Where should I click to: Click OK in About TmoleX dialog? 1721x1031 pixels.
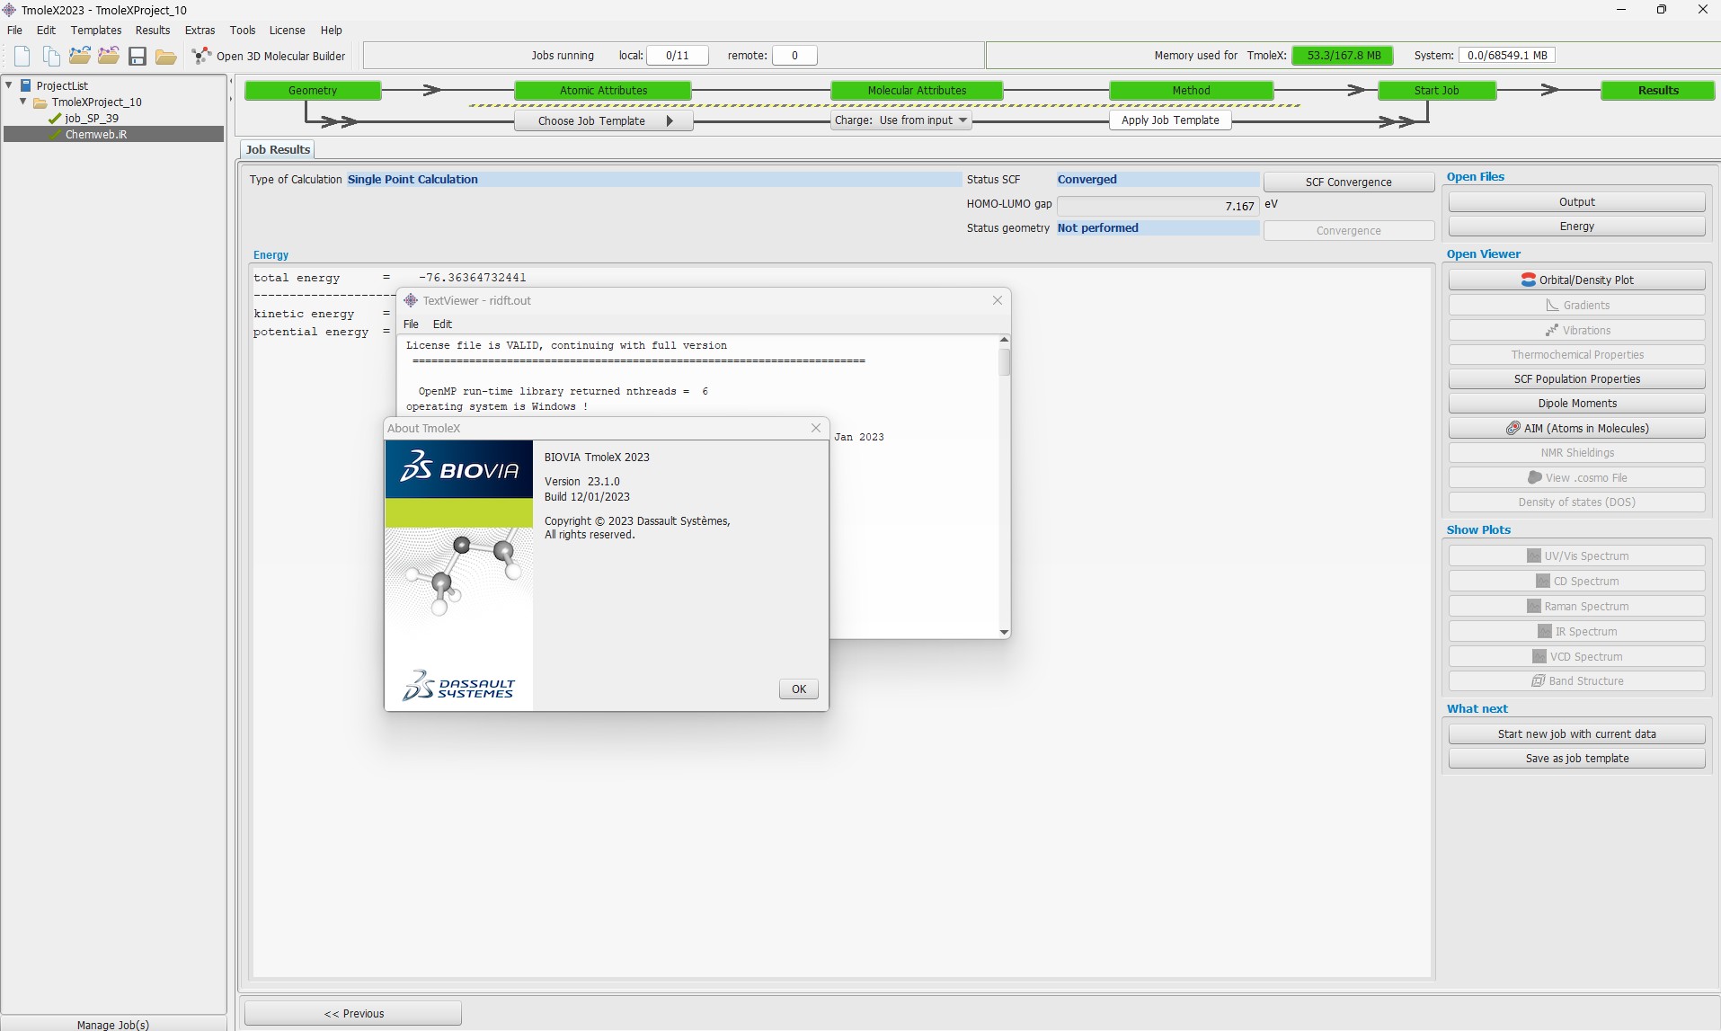coord(798,689)
